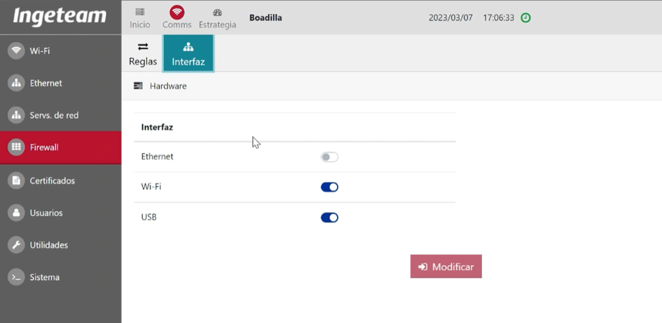Click the Ingeteam logo
Screen dimensions: 662x323
coord(60,16)
